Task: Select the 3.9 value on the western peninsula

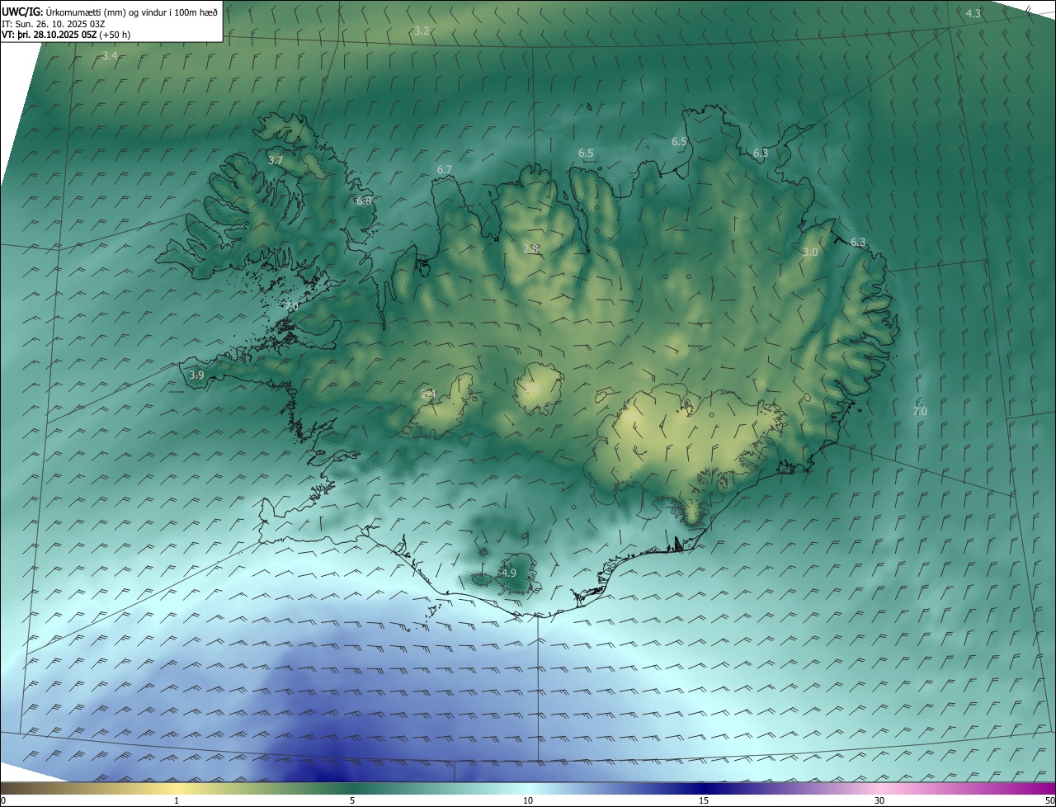Action: (x=196, y=375)
